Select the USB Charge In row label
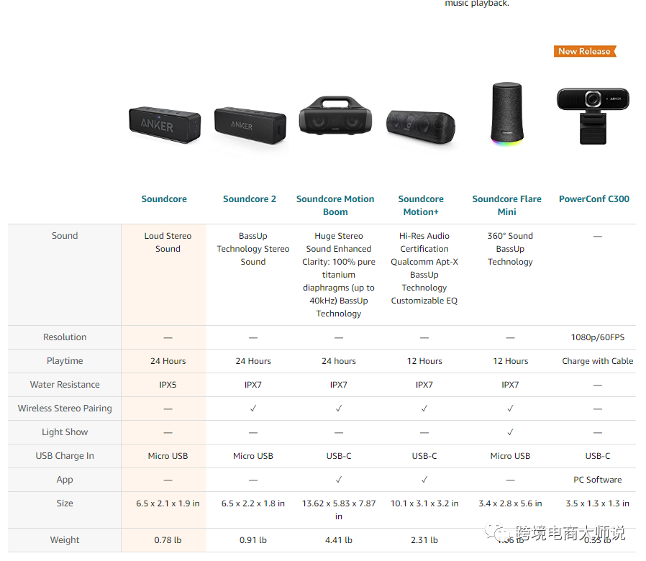This screenshot has height=561, width=646. 65,455
